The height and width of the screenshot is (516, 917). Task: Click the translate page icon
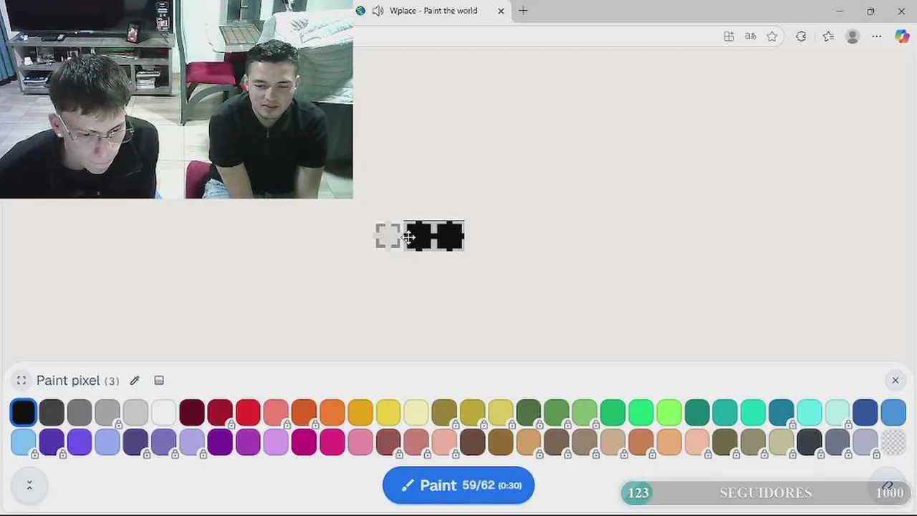point(750,37)
